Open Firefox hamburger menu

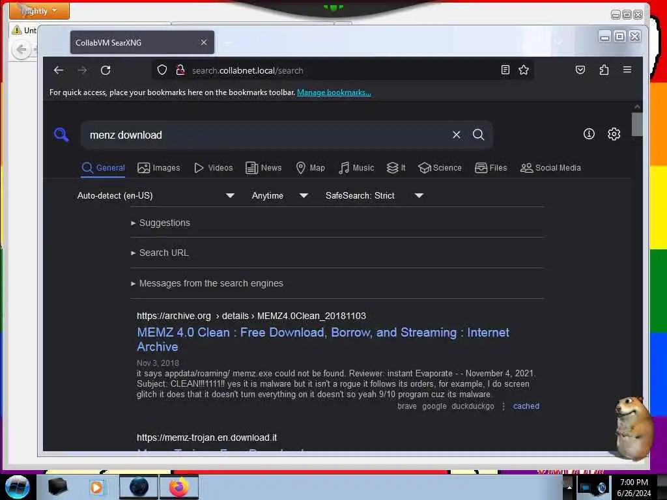(x=627, y=70)
